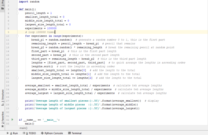The image size is (208, 135).
Task: Click the Project folder icon in left sidebar
Action: (3, 8)
